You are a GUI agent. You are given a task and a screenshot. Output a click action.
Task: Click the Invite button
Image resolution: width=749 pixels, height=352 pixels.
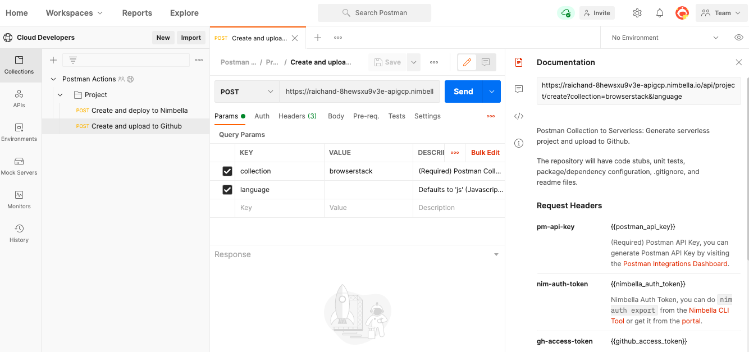coord(597,13)
